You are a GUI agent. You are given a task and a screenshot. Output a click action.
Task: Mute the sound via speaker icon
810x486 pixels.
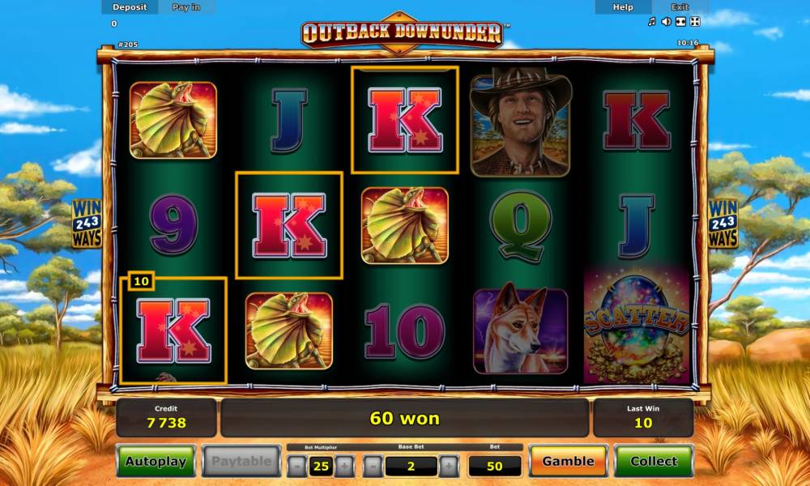(667, 21)
